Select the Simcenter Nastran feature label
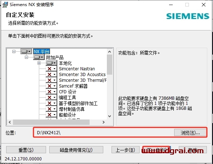The width and height of the screenshot is (213, 164). coord(77,69)
